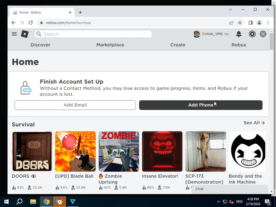Open the Blade Ball game thumbnail
Image resolution: width=276 pixels, height=207 pixels.
pyautogui.click(x=75, y=151)
